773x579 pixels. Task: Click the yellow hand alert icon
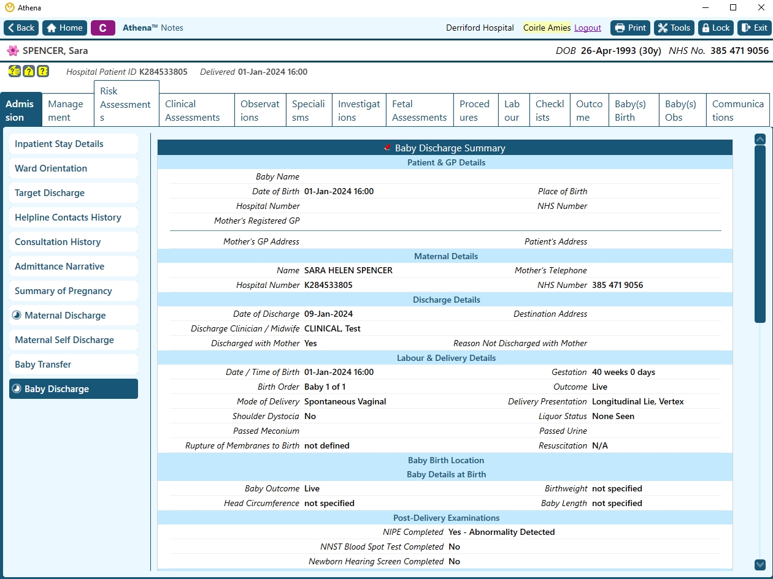click(x=14, y=71)
